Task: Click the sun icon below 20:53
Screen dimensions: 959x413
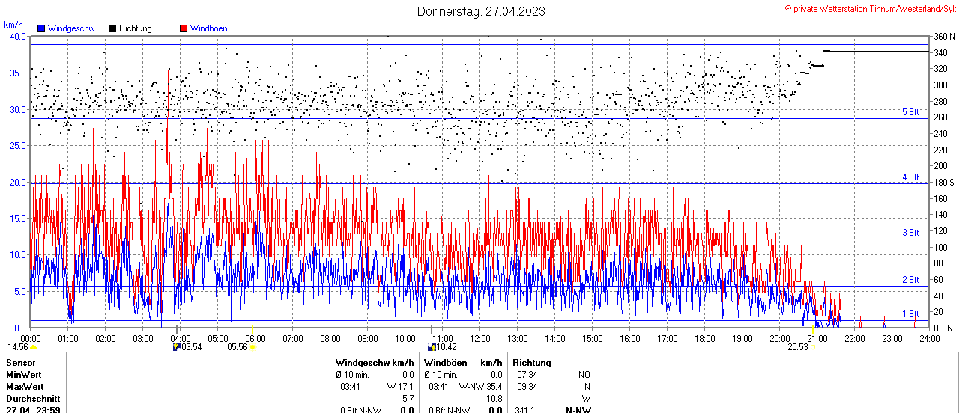Action: [813, 347]
